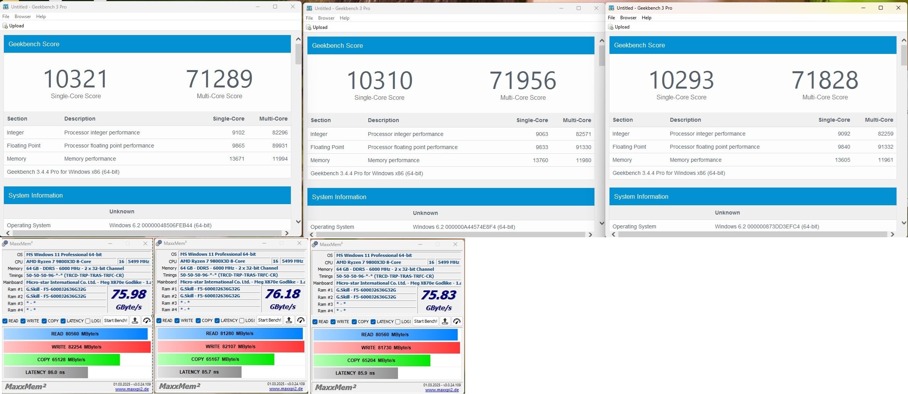Click the vertical scrollbar thumb in the 10293 Geekbench window

click(x=904, y=55)
